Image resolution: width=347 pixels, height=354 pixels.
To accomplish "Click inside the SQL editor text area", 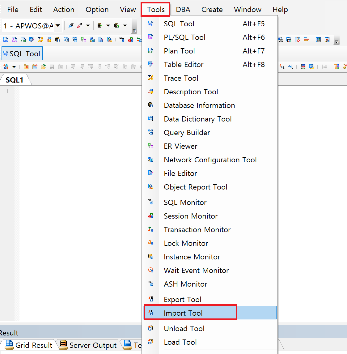I will [x=80, y=203].
